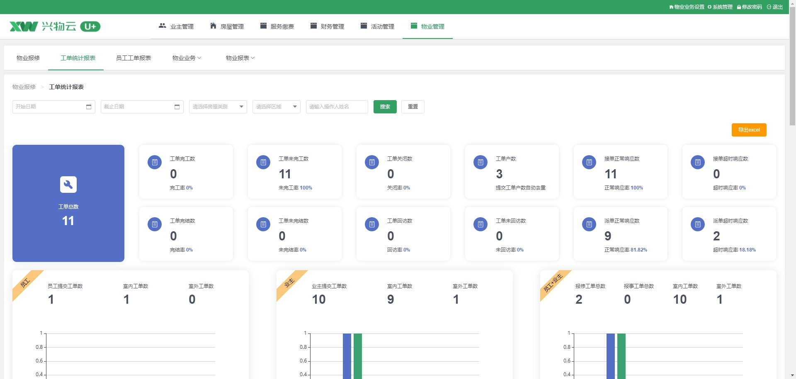
Task: Click the 财务管理 icon
Action: click(x=313, y=26)
